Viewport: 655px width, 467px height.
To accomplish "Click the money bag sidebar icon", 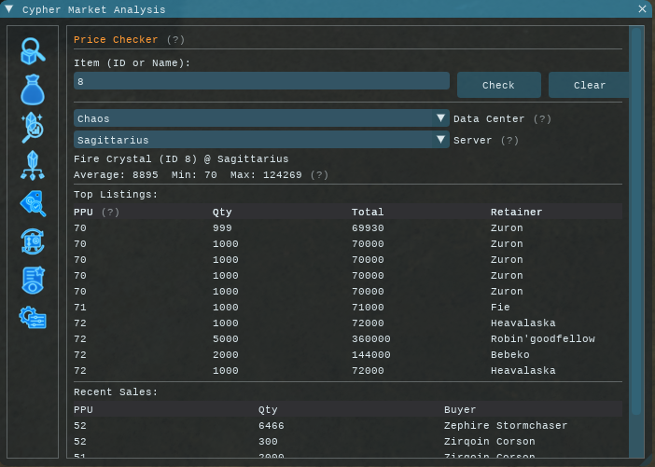I will point(33,89).
